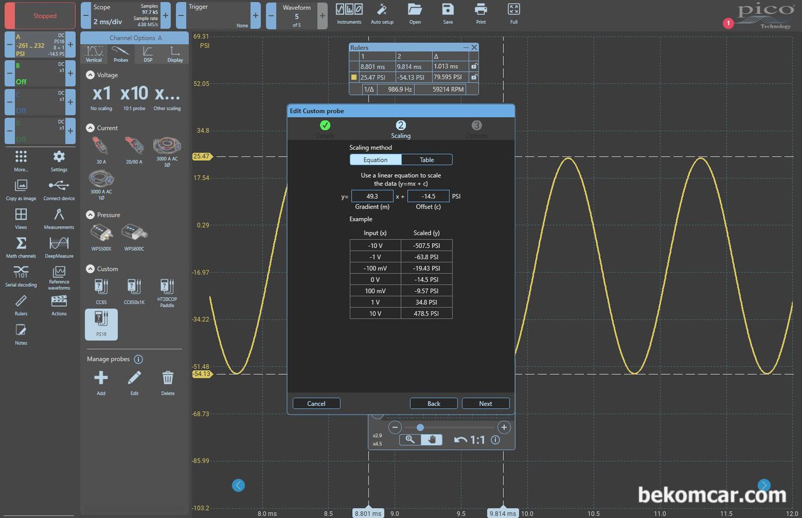
Task: Collapse the Voltage section
Action: click(90, 75)
